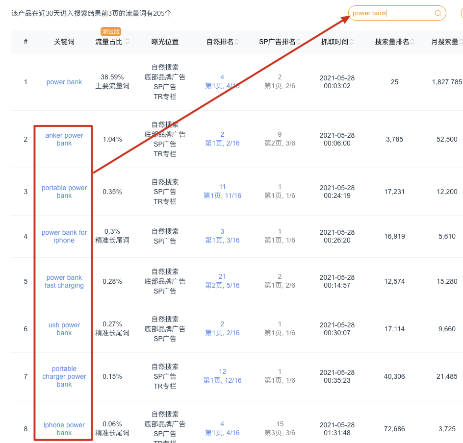
Task: Open the usb power bank keyword link
Action: click(64, 329)
